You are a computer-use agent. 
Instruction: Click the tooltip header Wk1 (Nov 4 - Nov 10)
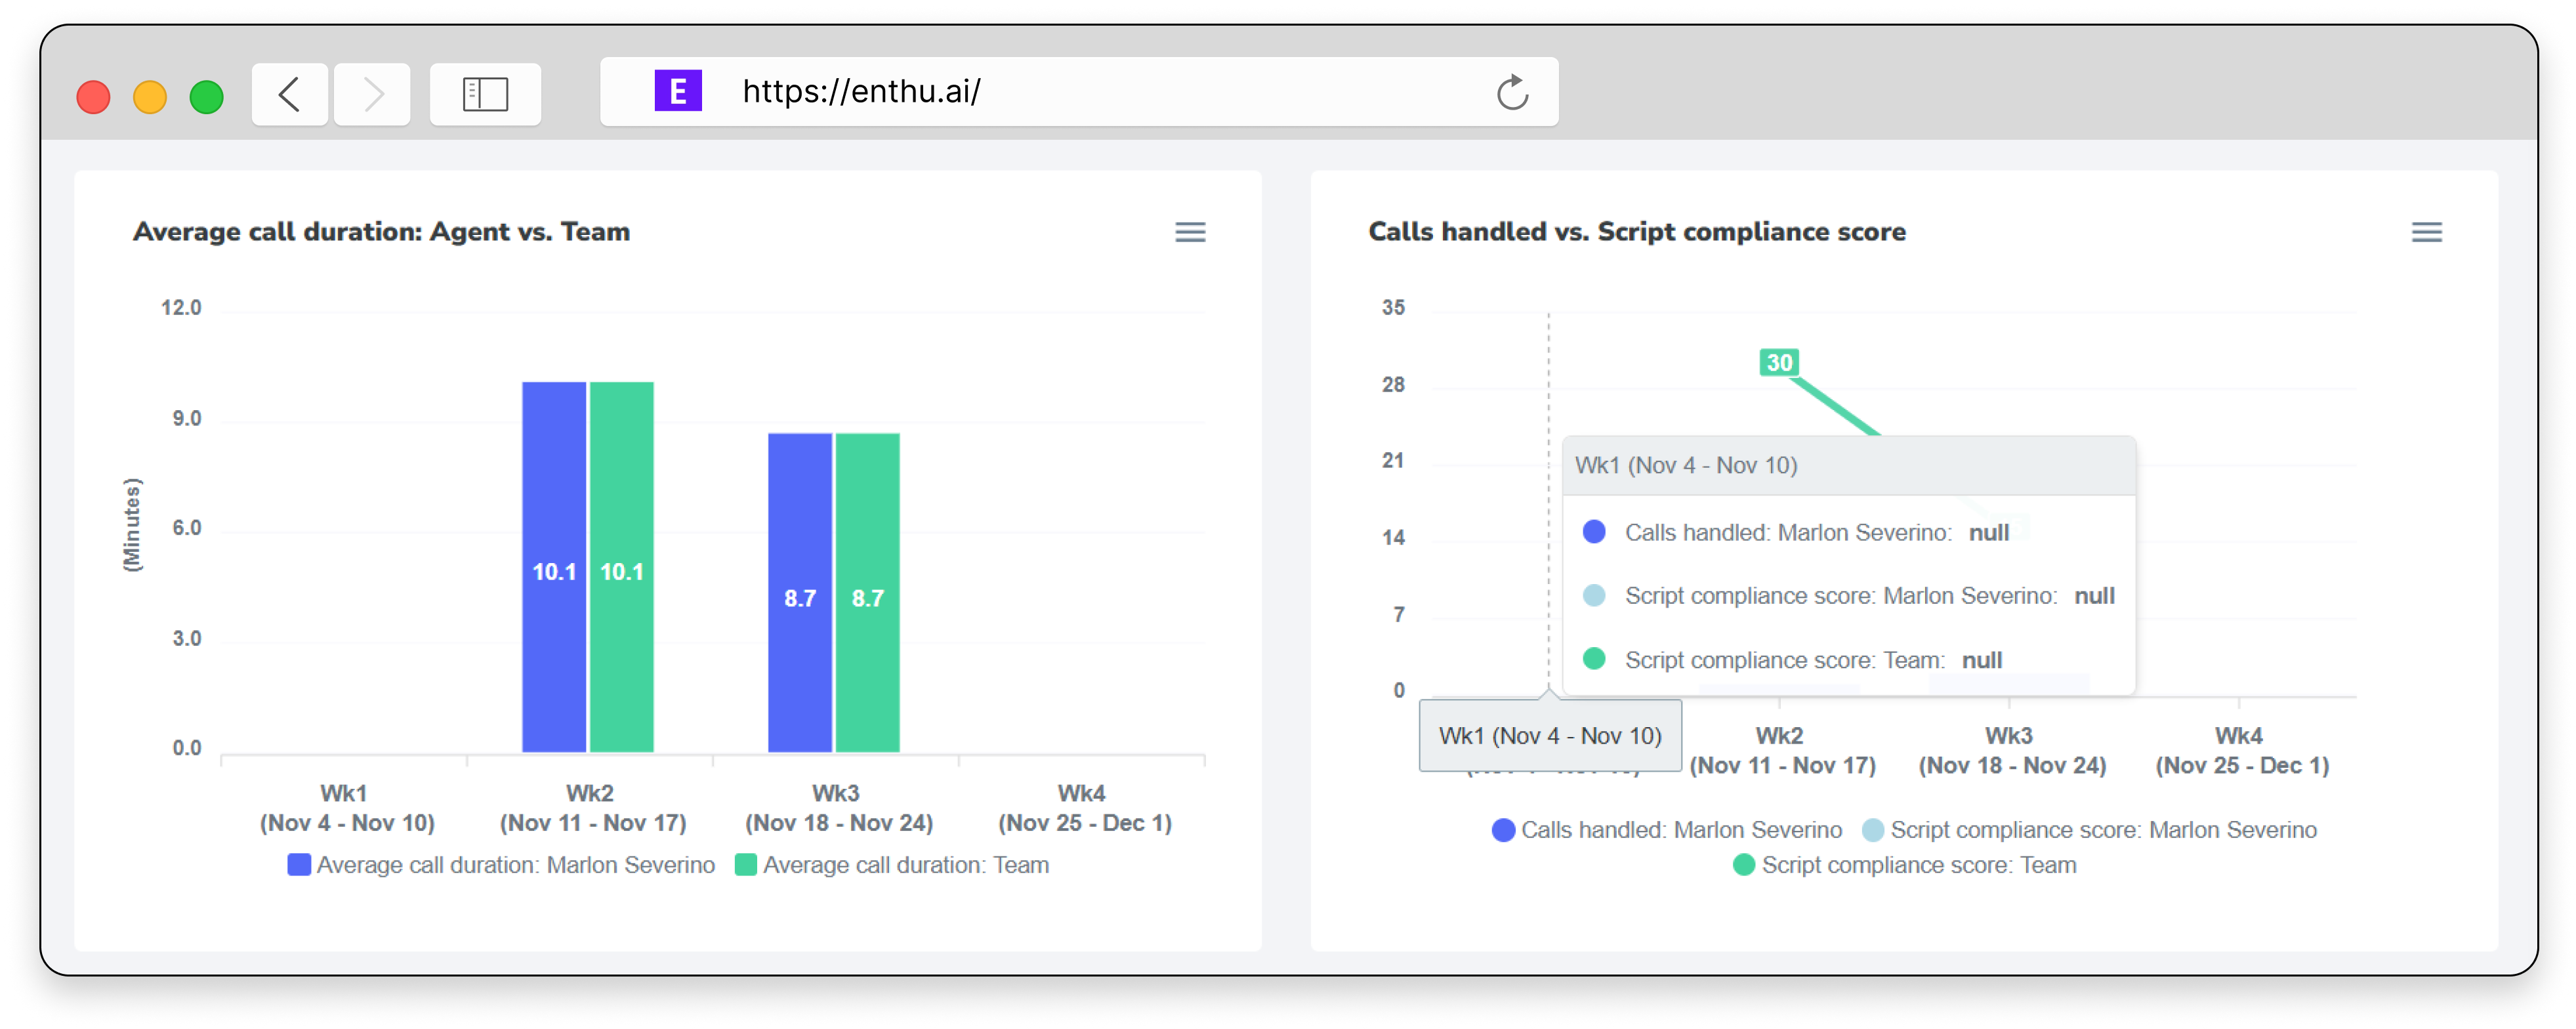(1848, 465)
